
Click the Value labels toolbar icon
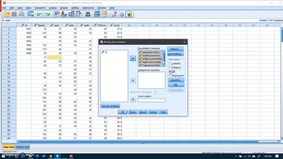tap(114, 14)
